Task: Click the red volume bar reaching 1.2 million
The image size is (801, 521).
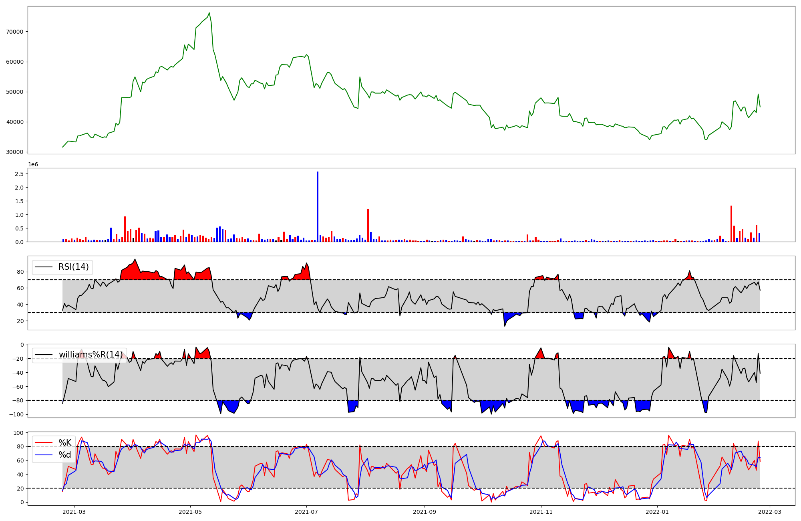Action: (368, 225)
